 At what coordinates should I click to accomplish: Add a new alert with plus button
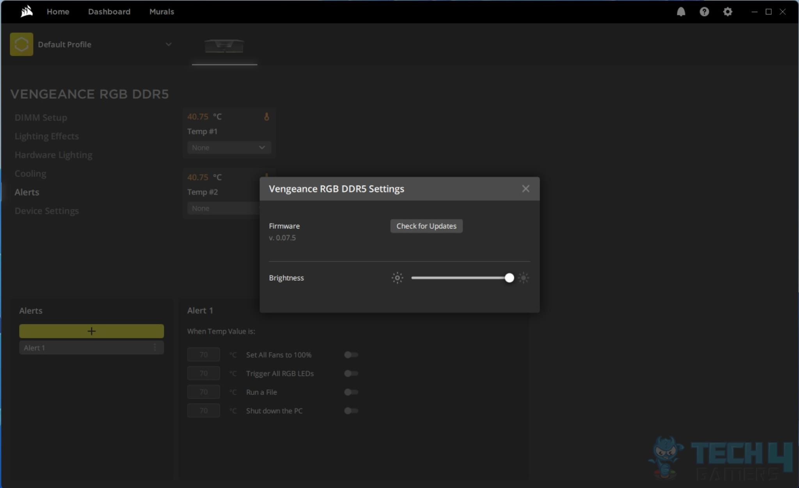point(92,331)
